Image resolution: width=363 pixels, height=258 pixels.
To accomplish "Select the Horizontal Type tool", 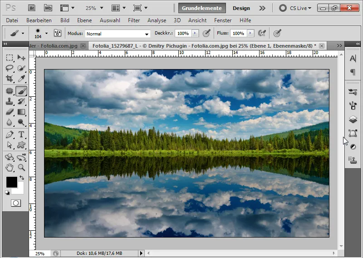I will pos(21,134).
